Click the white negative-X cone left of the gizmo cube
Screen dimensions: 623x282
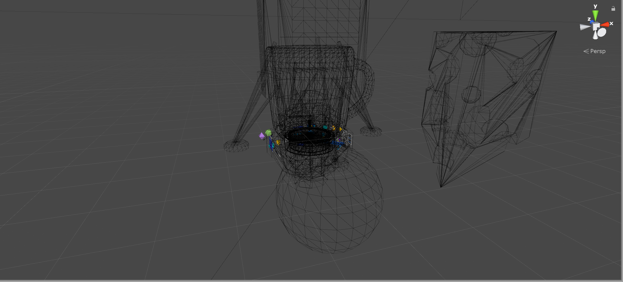coord(584,27)
